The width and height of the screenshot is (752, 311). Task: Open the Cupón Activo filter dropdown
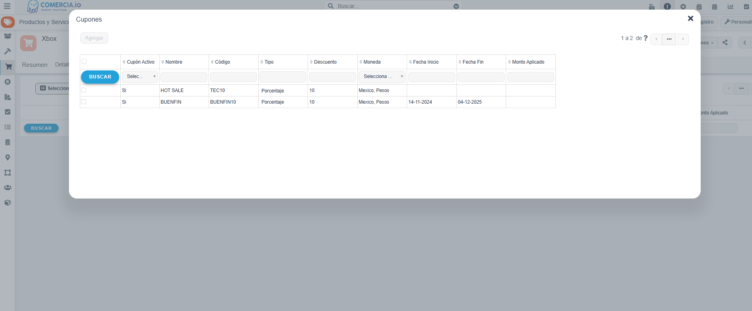pyautogui.click(x=140, y=76)
